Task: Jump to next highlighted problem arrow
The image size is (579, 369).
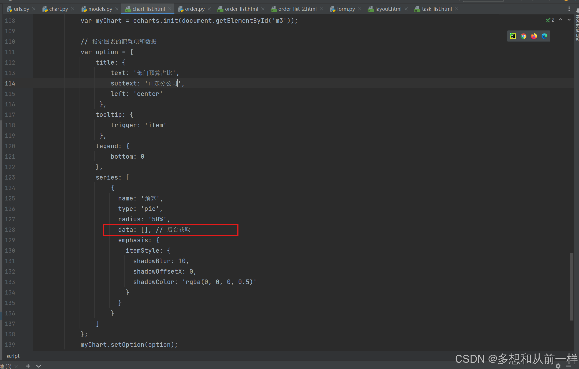Action: point(569,20)
